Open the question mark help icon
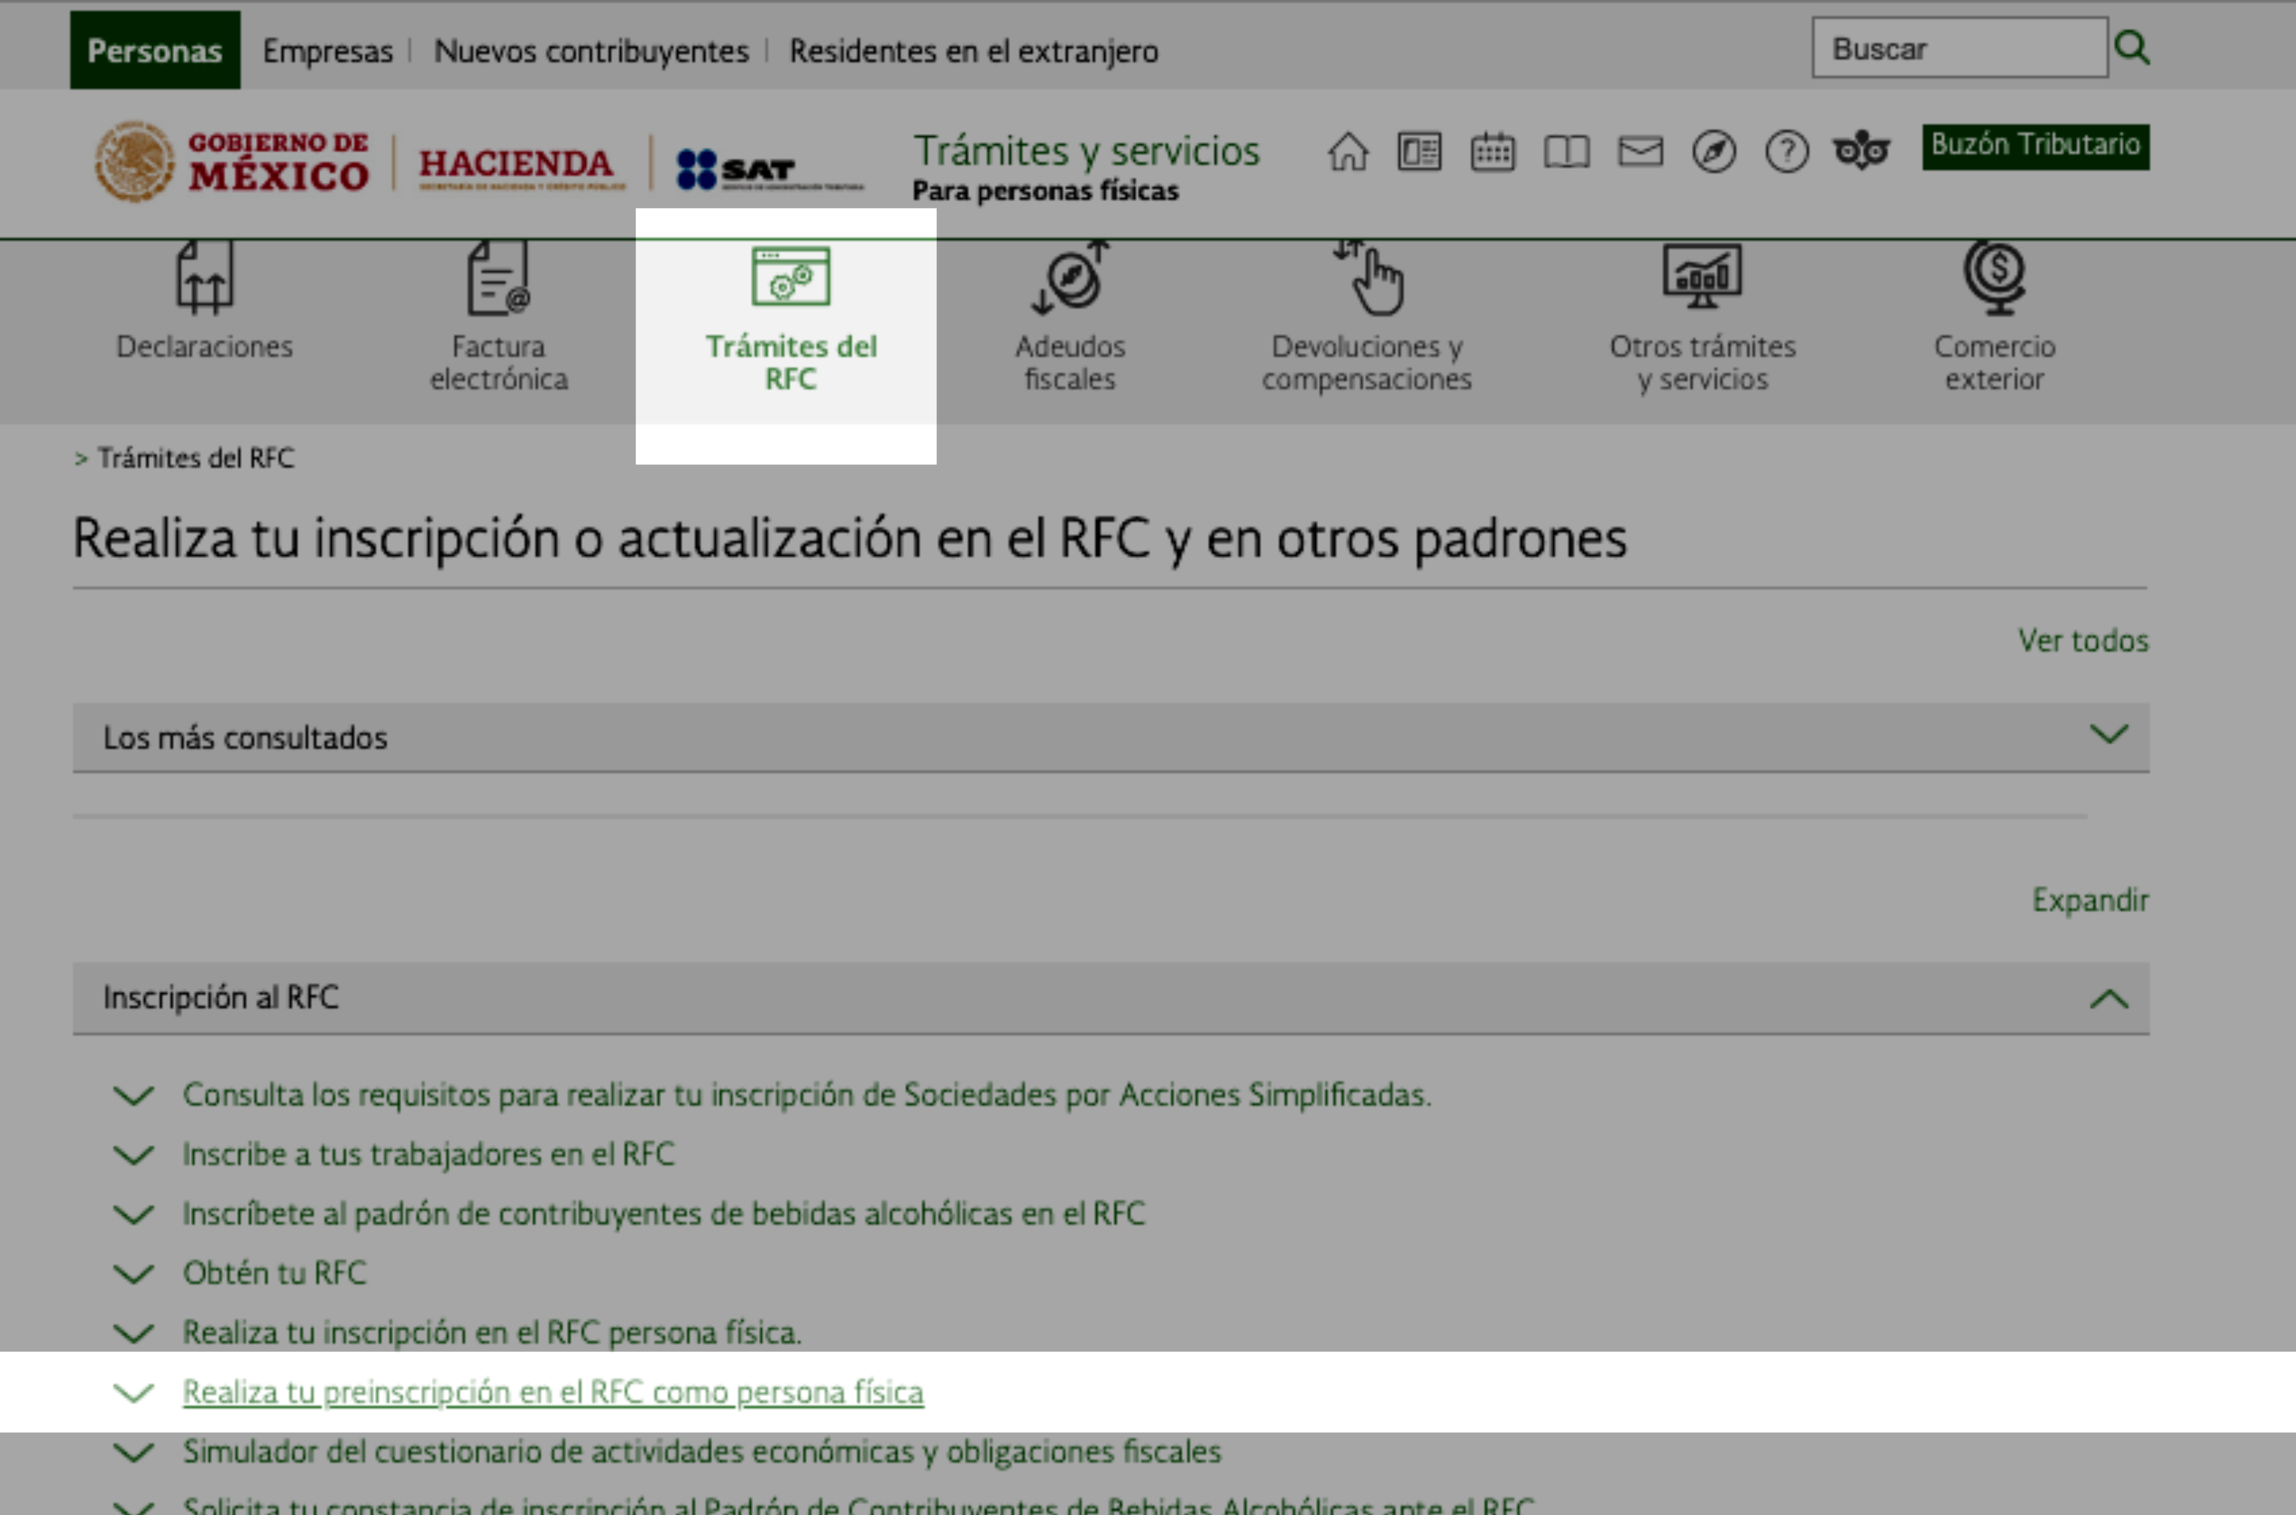This screenshot has width=2296, height=1515. point(1786,152)
